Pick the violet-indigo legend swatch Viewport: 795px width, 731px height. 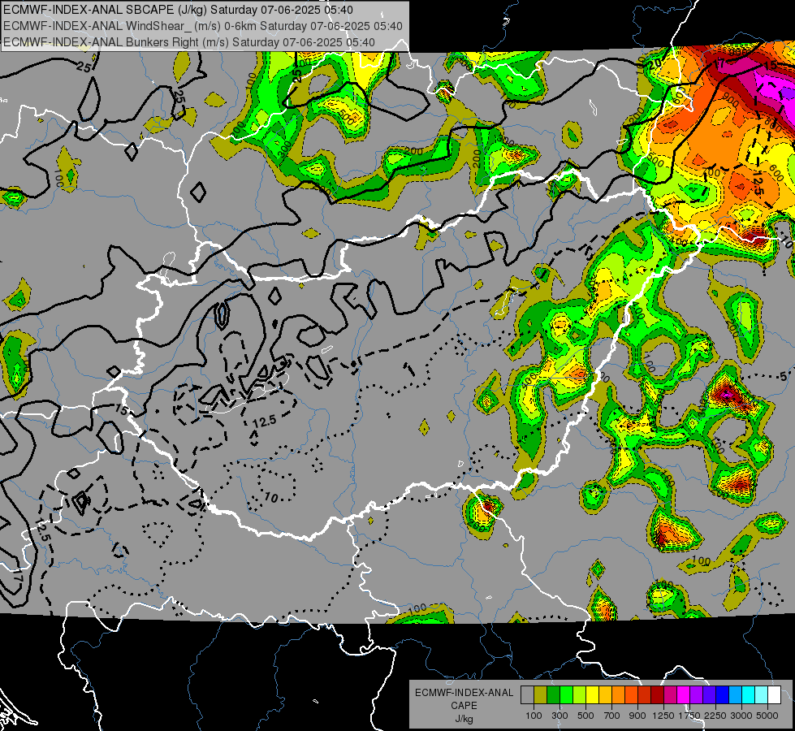coord(709,695)
